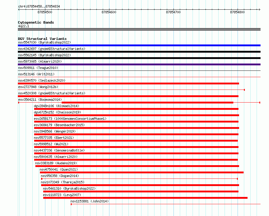Click the ruler's right arrow end
The height and width of the screenshot is (216, 269).
[x=260, y=9]
